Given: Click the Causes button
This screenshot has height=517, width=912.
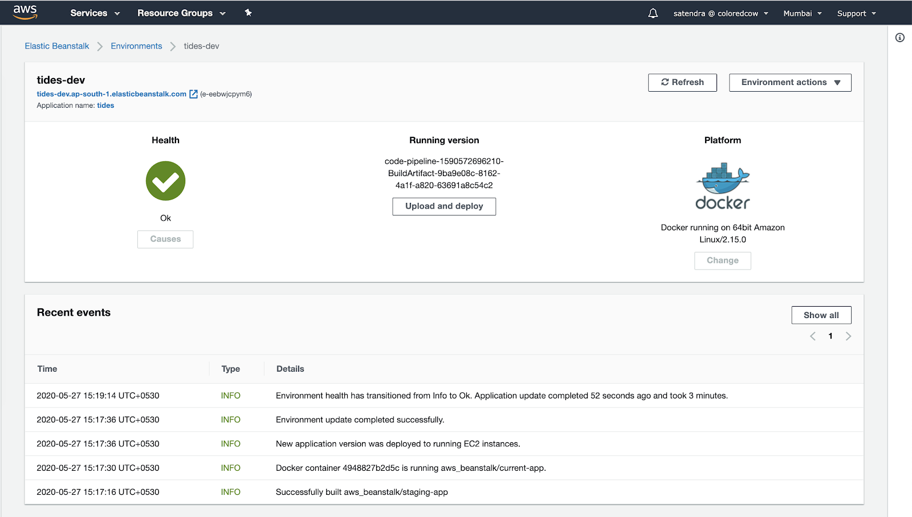Looking at the screenshot, I should click(165, 239).
